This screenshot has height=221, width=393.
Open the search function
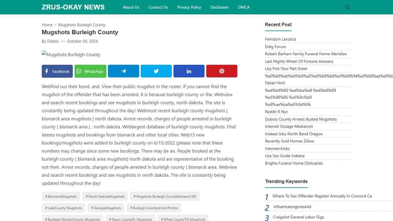[347, 7]
